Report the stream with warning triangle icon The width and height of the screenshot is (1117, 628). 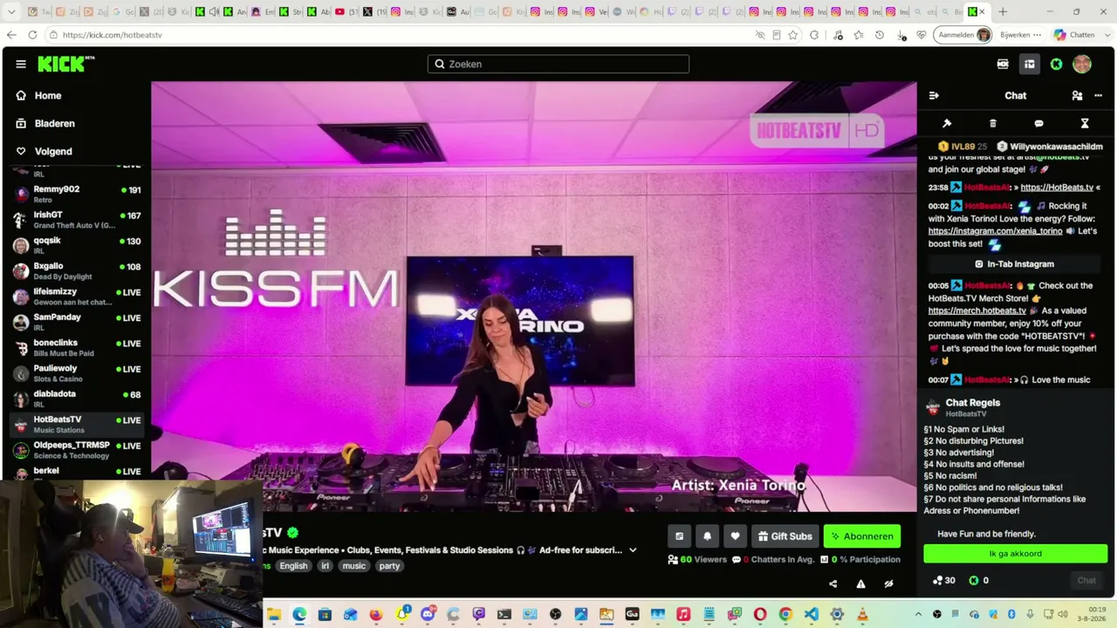pos(860,584)
